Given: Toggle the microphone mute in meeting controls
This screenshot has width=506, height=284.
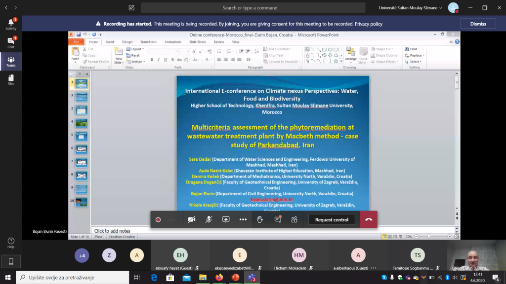Looking at the screenshot, I should coord(209,219).
